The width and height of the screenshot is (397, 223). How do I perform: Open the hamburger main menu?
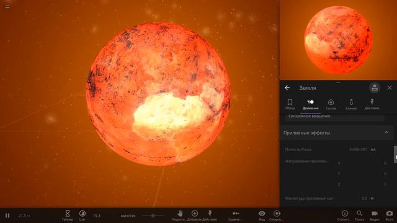click(x=7, y=7)
